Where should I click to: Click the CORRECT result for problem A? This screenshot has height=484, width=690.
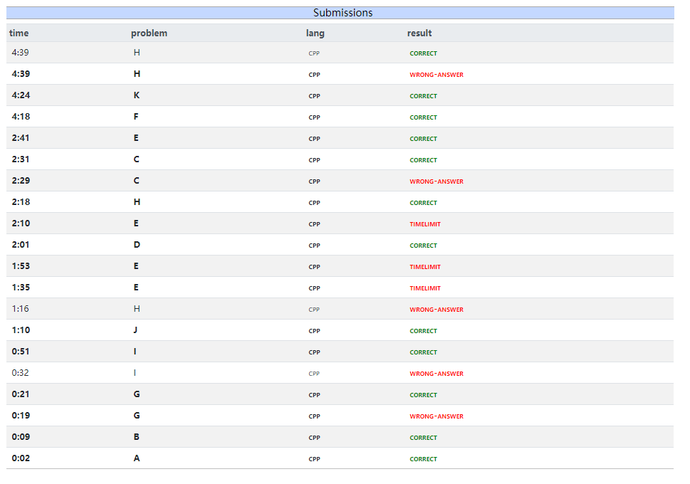[x=423, y=459]
